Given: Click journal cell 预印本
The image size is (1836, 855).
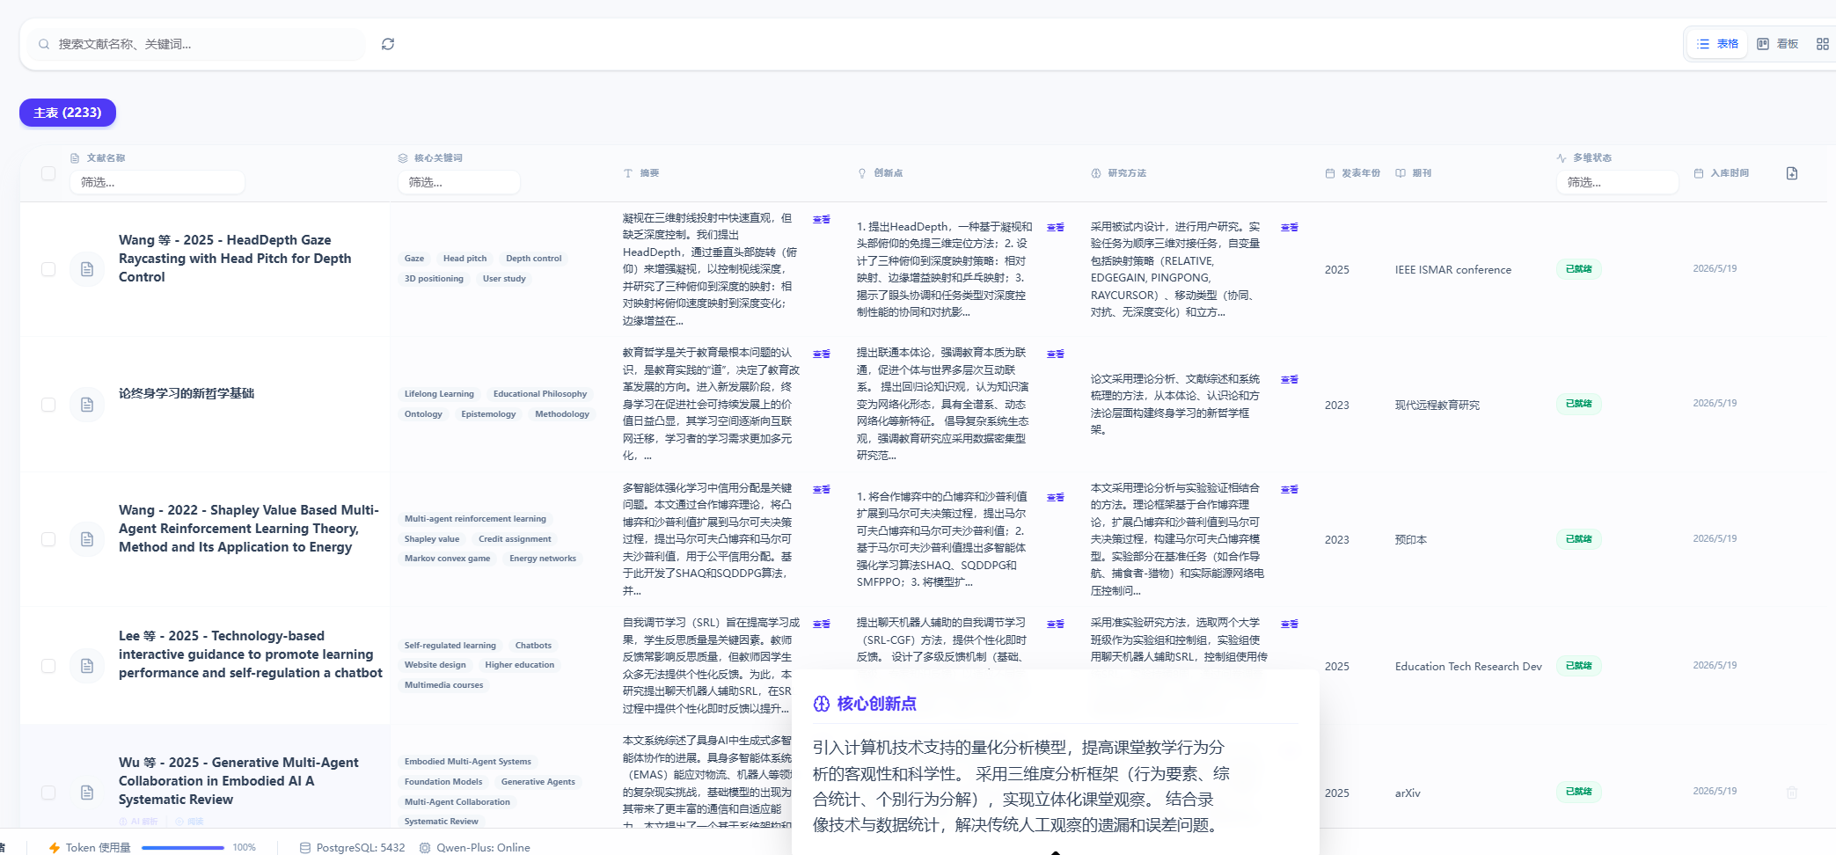Looking at the screenshot, I should (1411, 540).
